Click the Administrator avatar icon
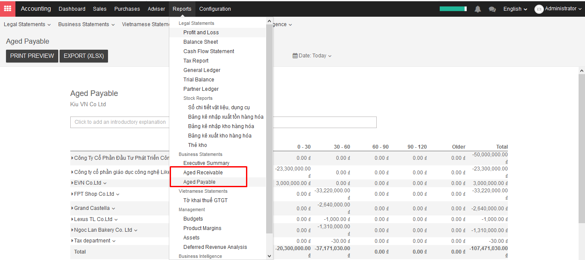The image size is (585, 260). pos(539,9)
